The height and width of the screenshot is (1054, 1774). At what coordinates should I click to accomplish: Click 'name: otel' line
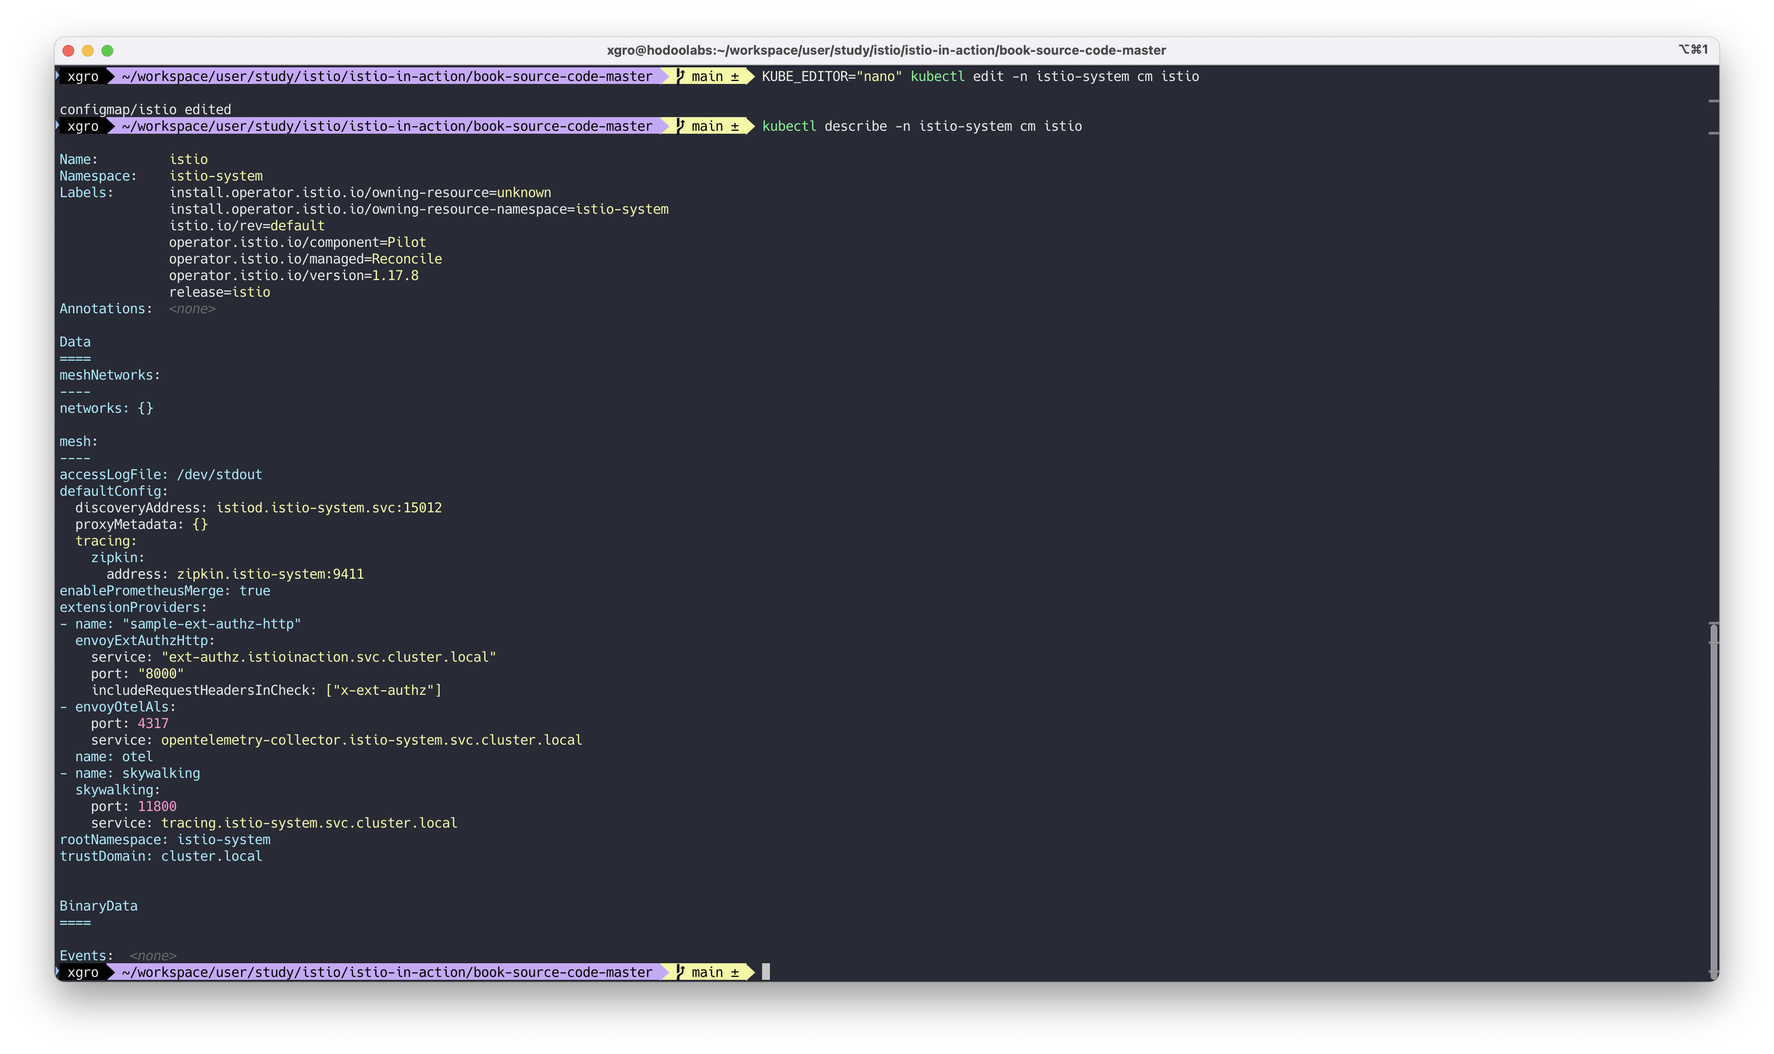(x=114, y=756)
